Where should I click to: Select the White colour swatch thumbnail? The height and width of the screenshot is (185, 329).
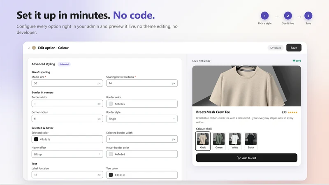(235, 141)
